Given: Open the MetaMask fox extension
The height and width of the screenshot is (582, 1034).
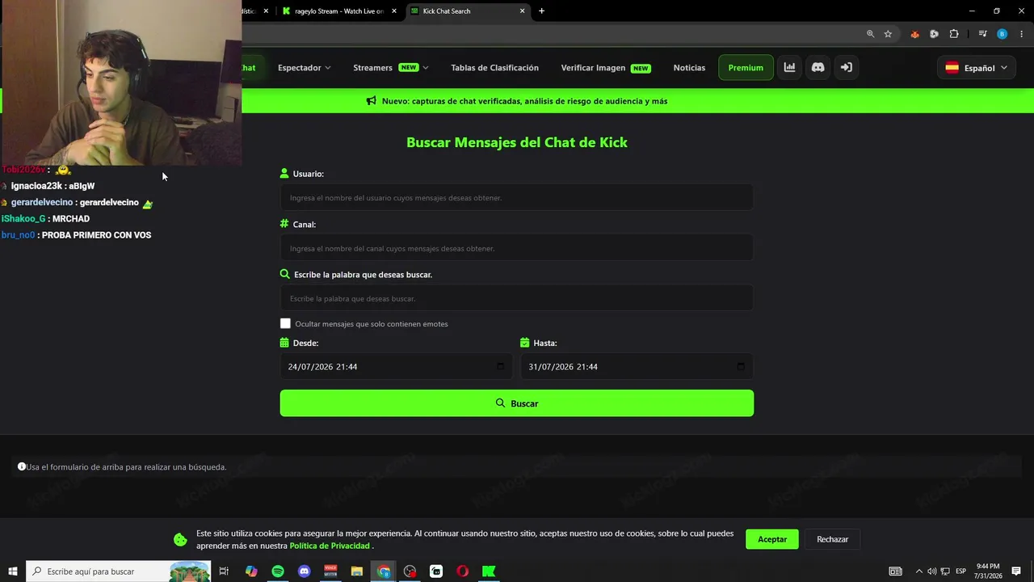Looking at the screenshot, I should pyautogui.click(x=914, y=34).
